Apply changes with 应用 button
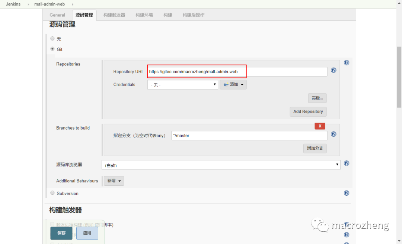402x244 pixels. click(87, 233)
